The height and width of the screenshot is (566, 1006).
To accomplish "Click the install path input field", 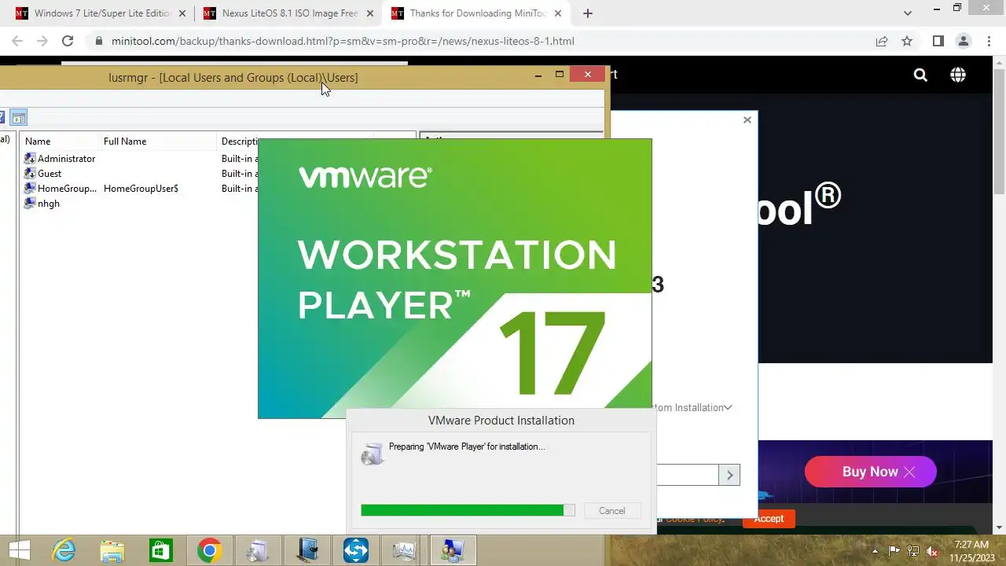I will [687, 475].
